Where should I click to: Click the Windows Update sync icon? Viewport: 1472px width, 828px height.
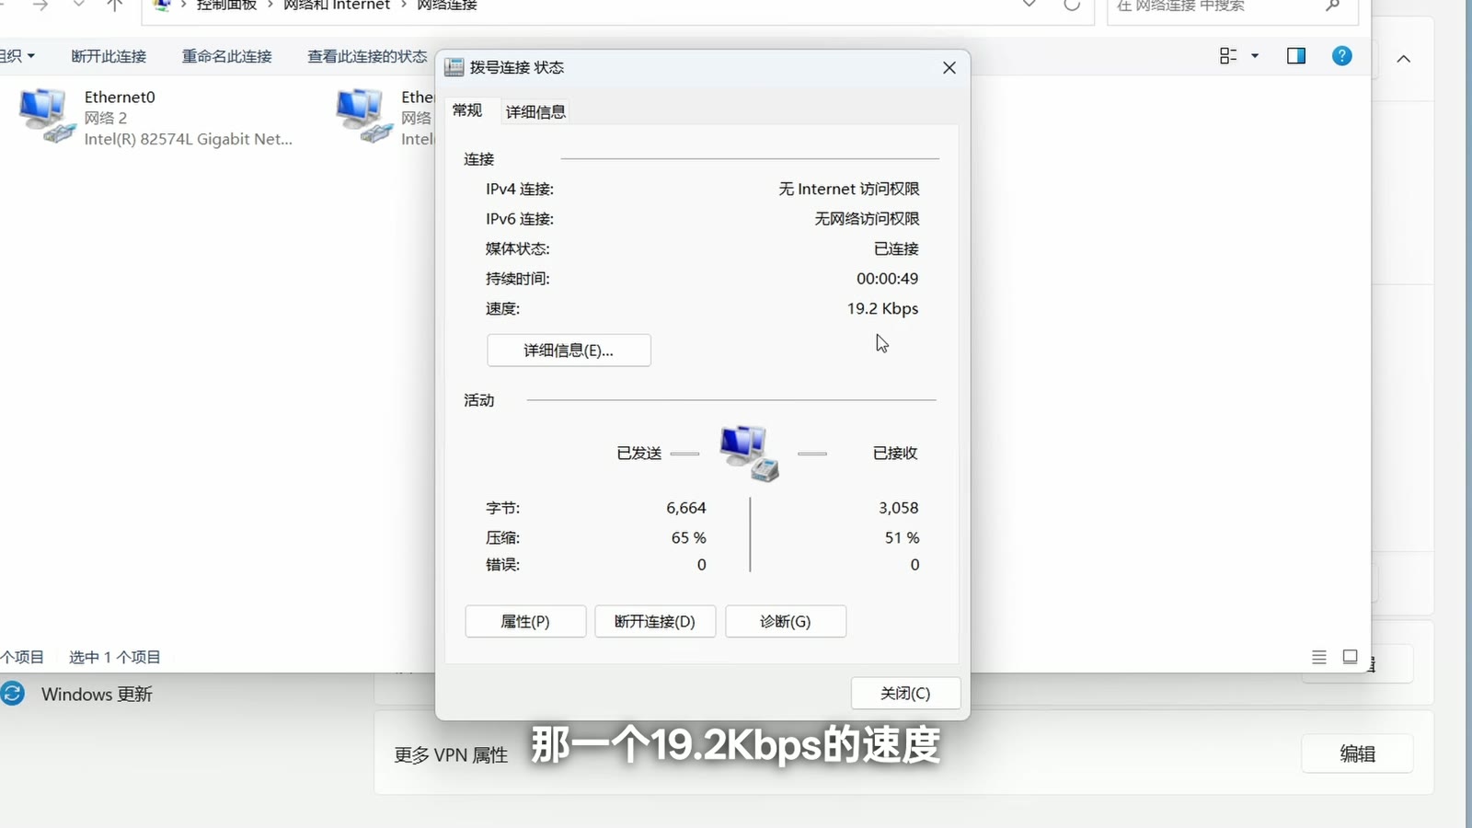pos(13,694)
